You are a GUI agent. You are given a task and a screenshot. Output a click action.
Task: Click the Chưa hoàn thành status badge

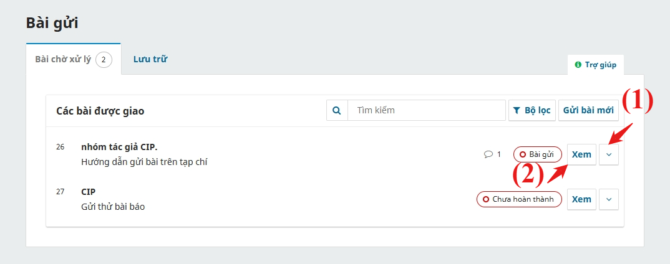click(519, 199)
